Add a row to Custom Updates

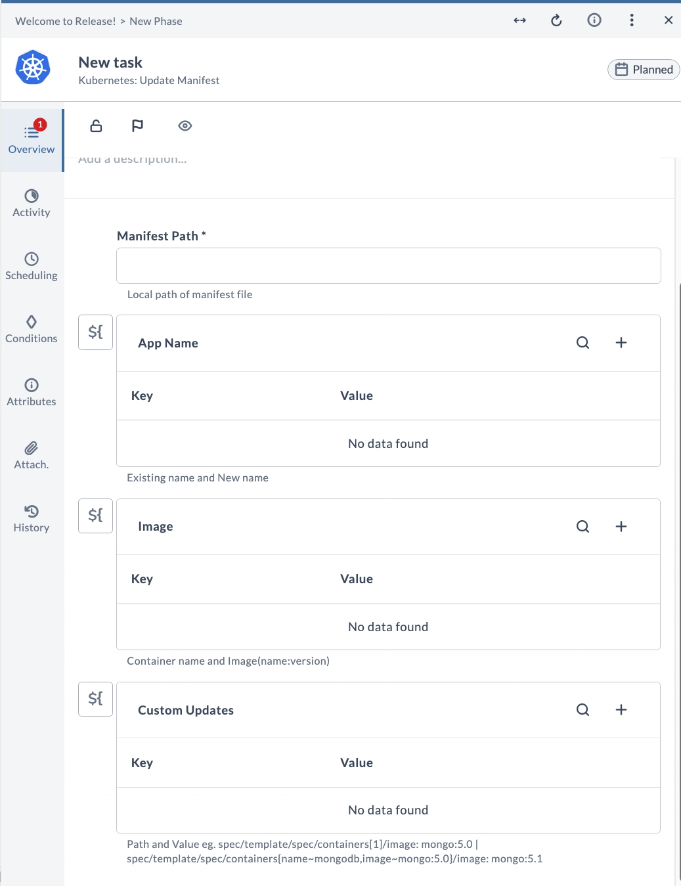pos(621,710)
